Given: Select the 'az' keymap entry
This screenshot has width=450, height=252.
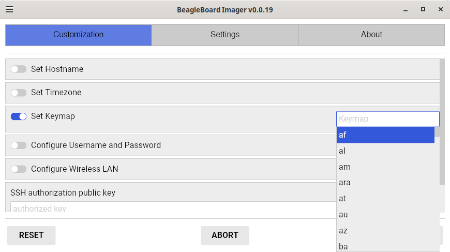Looking at the screenshot, I should (385, 230).
